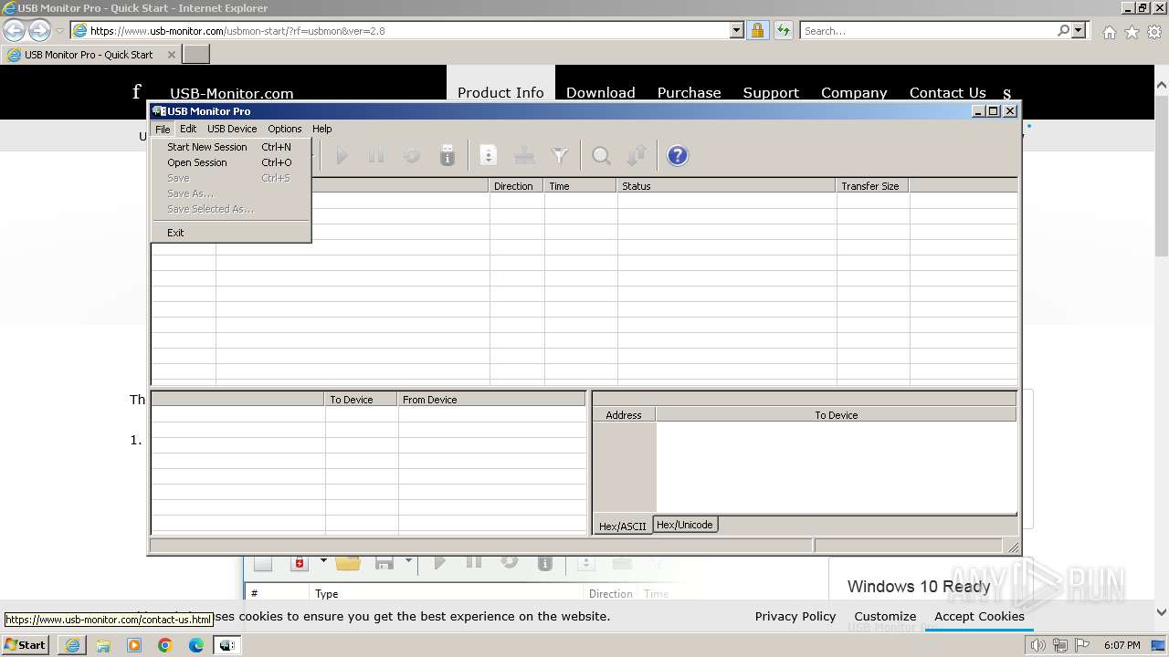Screen dimensions: 1169x657
Task: Click the Find magnifier toolbar icon
Action: 601,156
